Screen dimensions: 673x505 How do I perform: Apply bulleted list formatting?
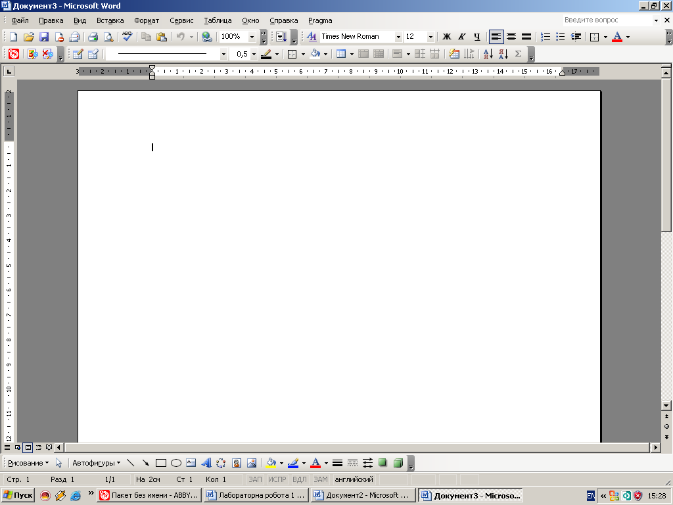click(x=561, y=37)
